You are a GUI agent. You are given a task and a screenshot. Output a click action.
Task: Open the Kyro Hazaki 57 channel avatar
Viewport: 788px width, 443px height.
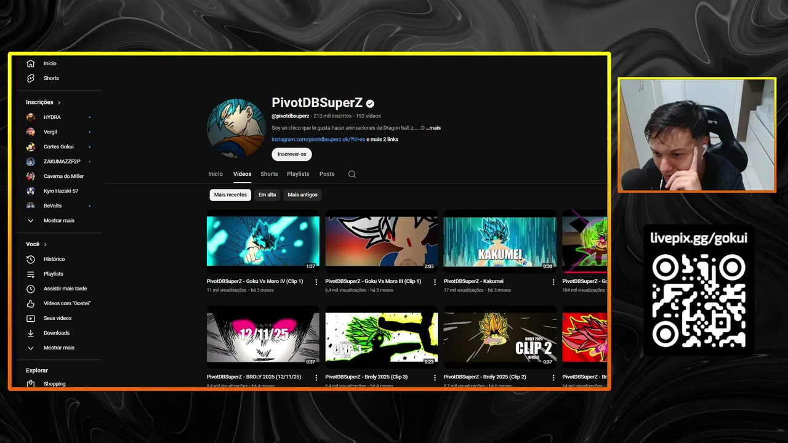click(x=31, y=191)
